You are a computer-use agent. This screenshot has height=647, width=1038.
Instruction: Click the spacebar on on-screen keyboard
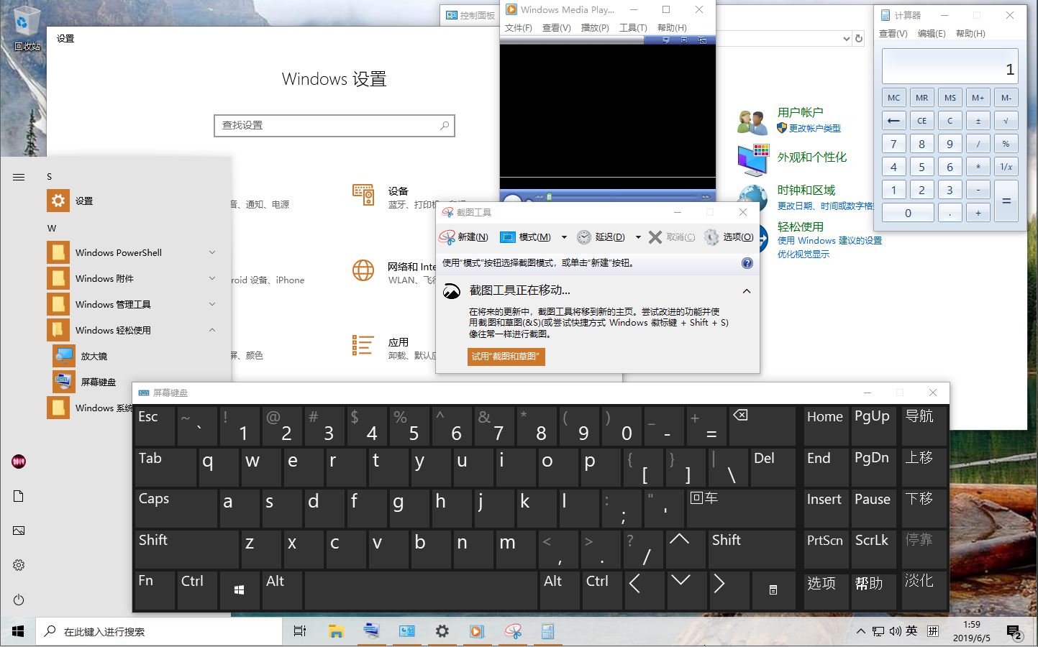pyautogui.click(x=421, y=590)
